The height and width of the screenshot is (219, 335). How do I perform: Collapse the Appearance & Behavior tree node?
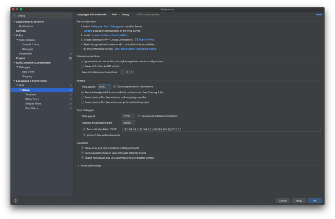14,22
